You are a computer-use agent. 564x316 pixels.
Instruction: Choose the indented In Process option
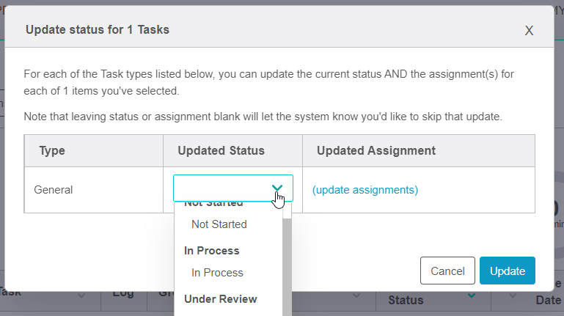tap(217, 273)
